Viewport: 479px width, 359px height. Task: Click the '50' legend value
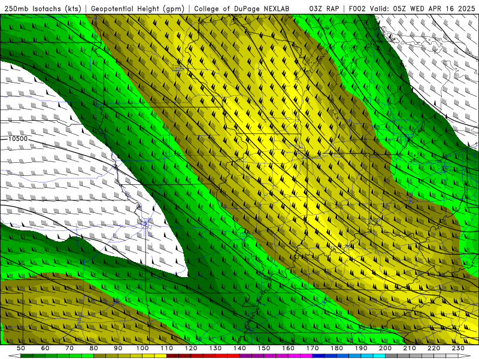(21, 348)
